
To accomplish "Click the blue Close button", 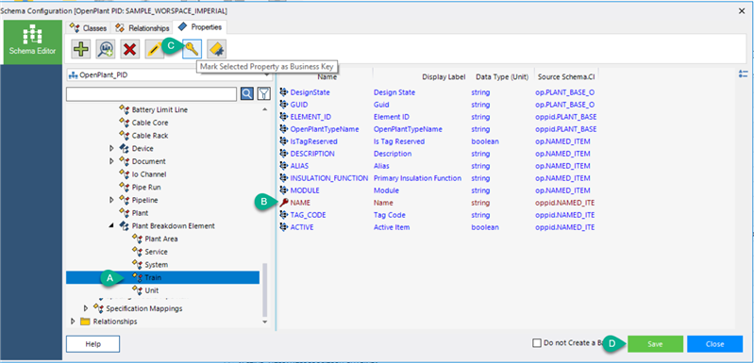I will [714, 344].
